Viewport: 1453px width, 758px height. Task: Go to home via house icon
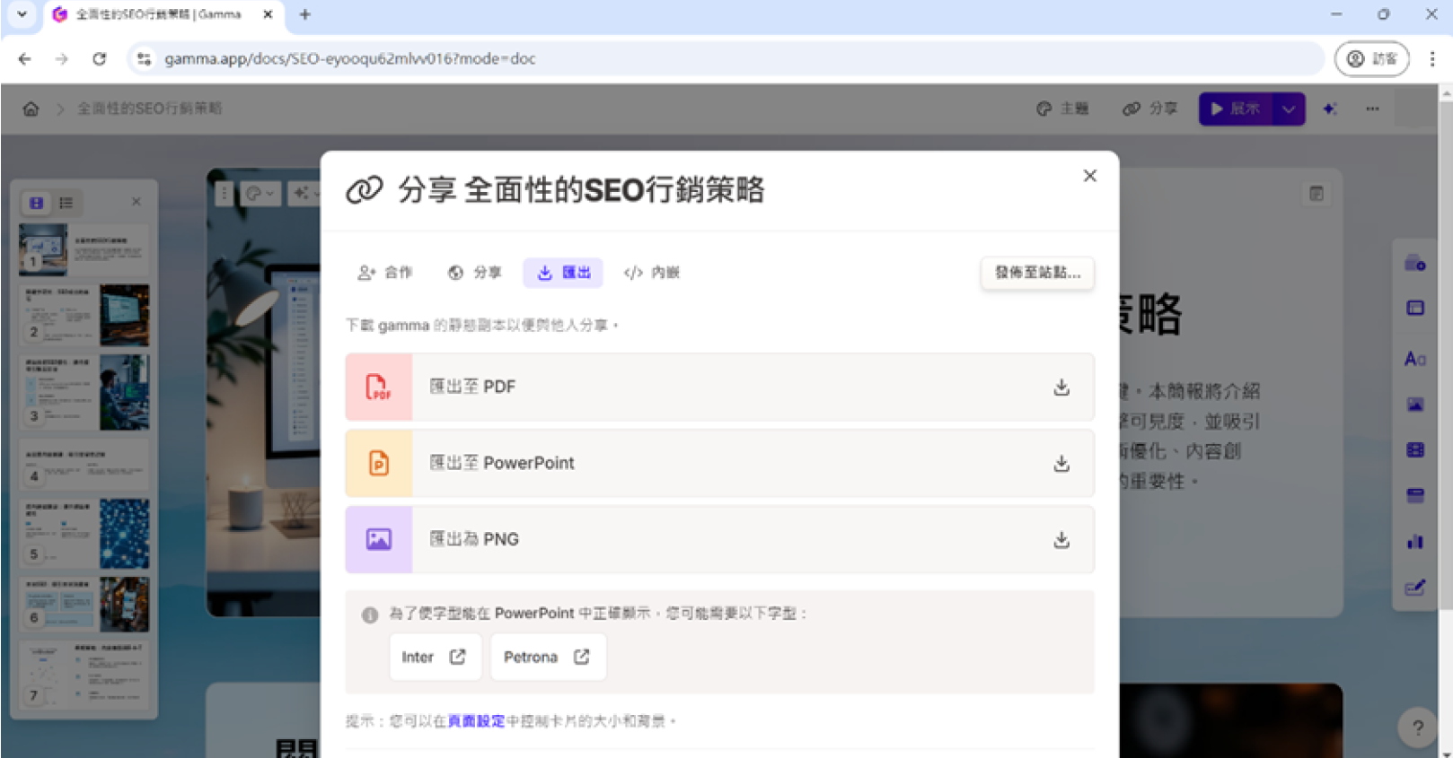31,109
